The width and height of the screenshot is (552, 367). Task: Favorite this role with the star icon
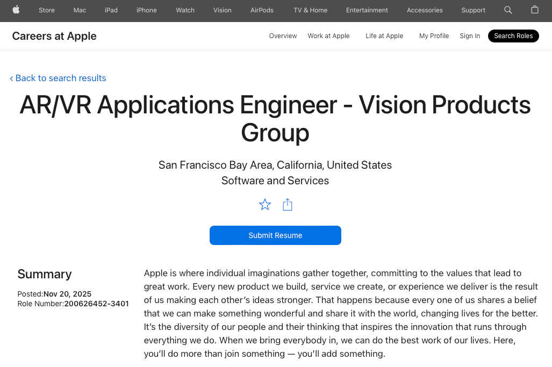pos(265,205)
